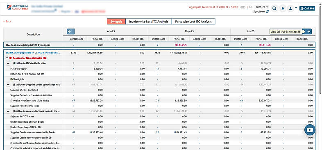
Task: Click the Sync Now label
Action: click(x=259, y=12)
